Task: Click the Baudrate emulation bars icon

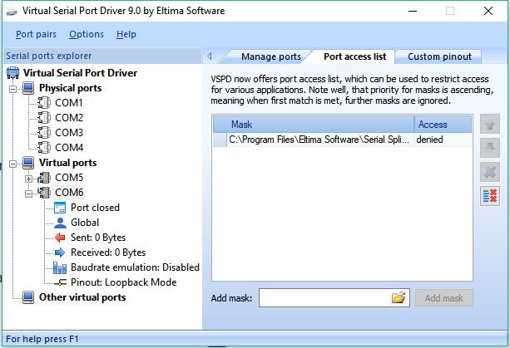Action: (60, 267)
